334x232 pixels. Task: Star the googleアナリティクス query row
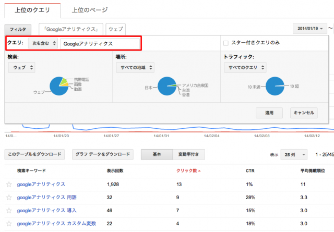point(9,185)
